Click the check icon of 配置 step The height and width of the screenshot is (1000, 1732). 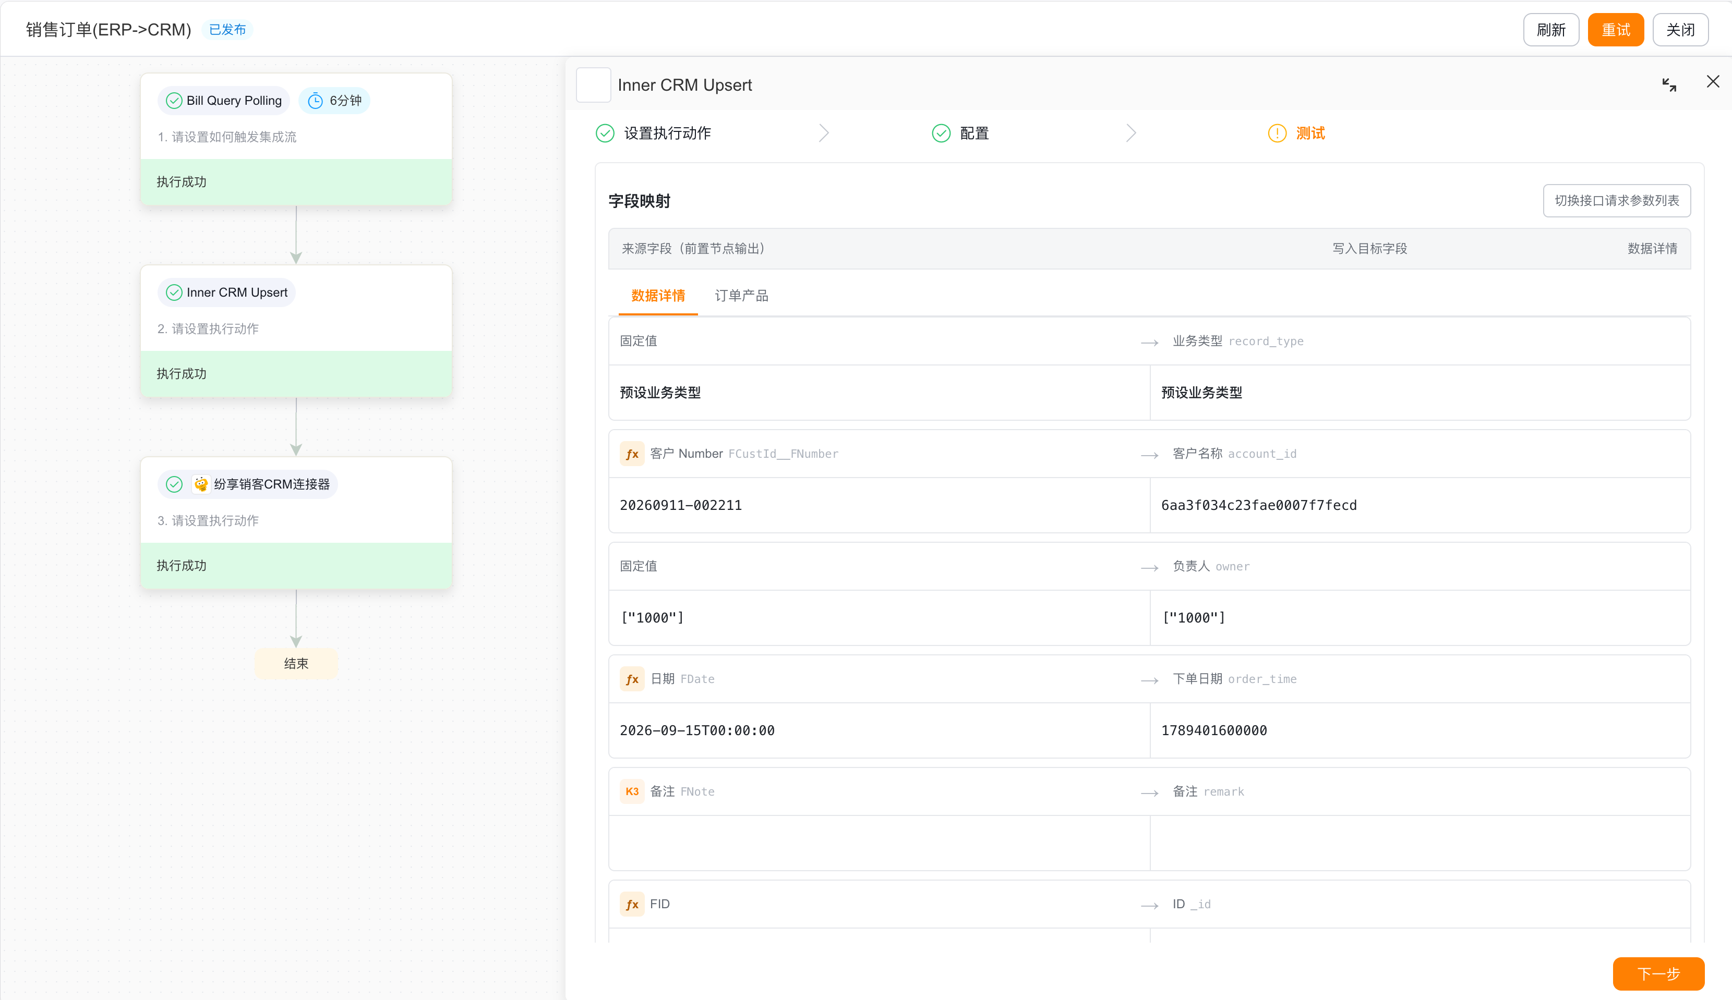pos(941,133)
